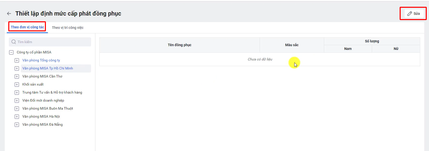Screen dimensions: 429x151
Task: Open the Theo vị trí công việc tab
Action: [x=68, y=28]
